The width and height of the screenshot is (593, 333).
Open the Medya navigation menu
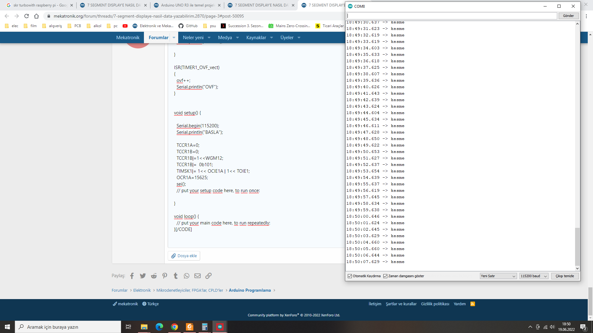tap(225, 38)
